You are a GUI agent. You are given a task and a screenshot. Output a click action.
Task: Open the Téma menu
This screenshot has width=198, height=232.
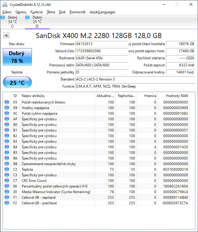tap(51, 12)
